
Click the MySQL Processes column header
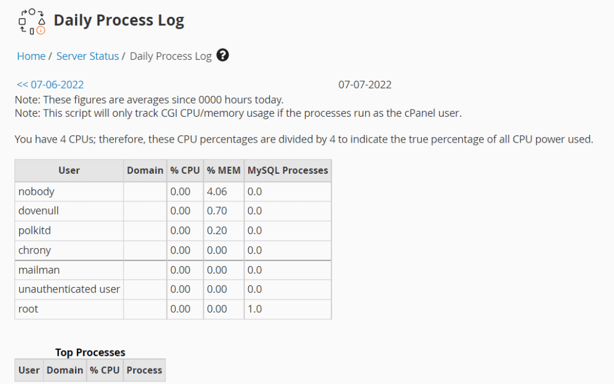tap(287, 170)
